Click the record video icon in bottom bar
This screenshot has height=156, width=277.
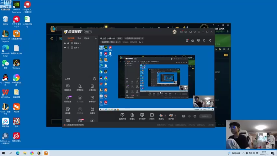pyautogui.click(x=184, y=116)
